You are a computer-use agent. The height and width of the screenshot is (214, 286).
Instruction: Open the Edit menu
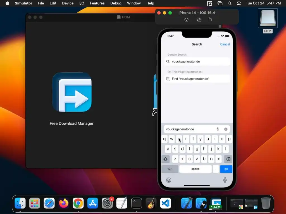coord(53,3)
